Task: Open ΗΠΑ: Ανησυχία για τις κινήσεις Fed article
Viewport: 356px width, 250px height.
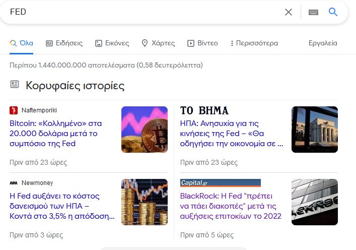Action: point(232,134)
